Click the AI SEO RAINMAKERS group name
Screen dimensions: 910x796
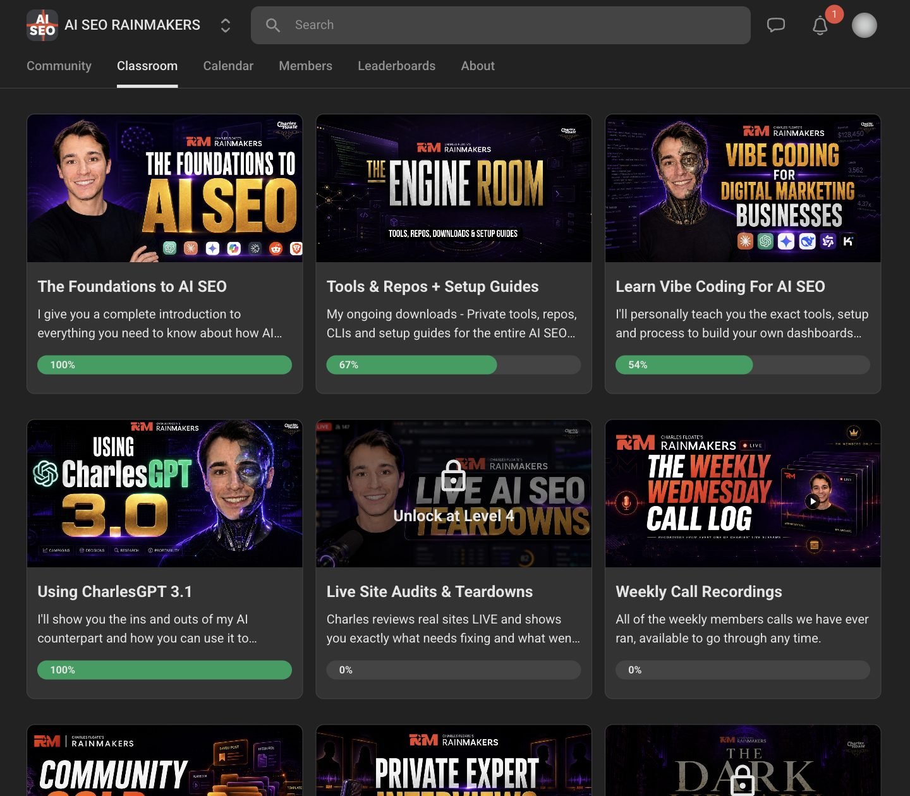133,25
